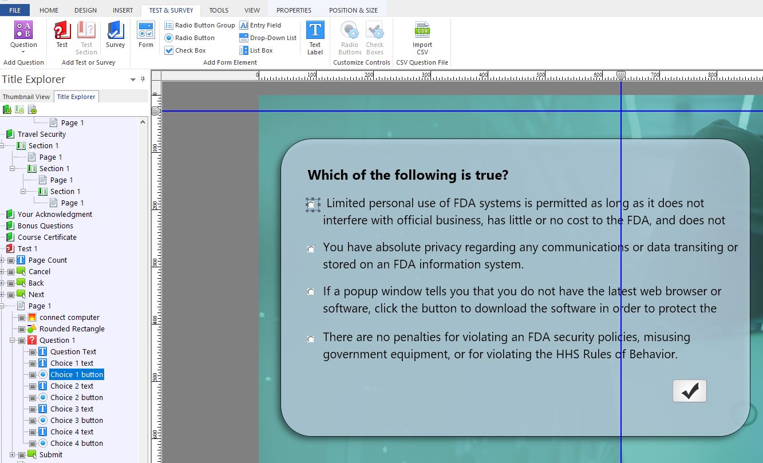Collapse the first Section 1 under Travel Security

[x=2, y=145]
